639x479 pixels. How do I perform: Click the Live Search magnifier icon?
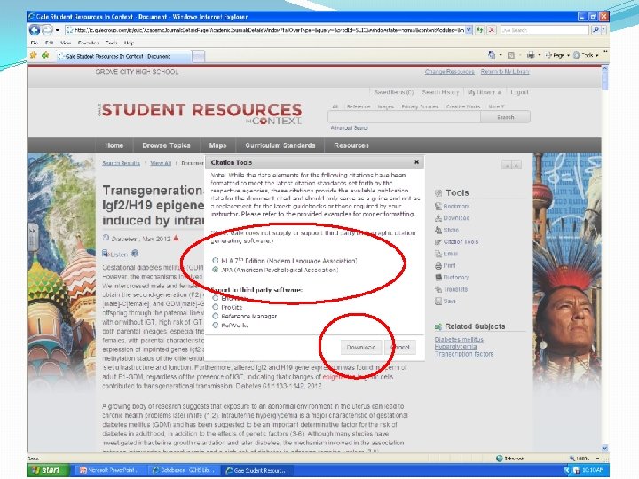coord(596,30)
